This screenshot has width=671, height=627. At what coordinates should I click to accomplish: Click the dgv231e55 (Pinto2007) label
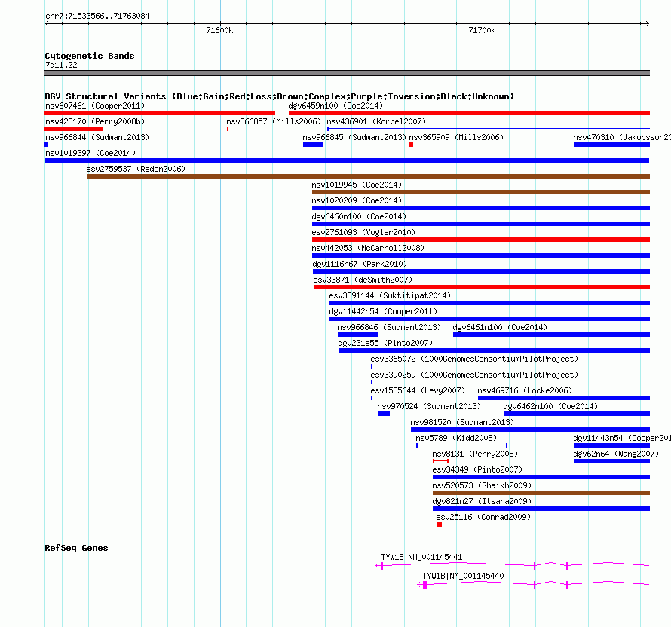pyautogui.click(x=385, y=343)
